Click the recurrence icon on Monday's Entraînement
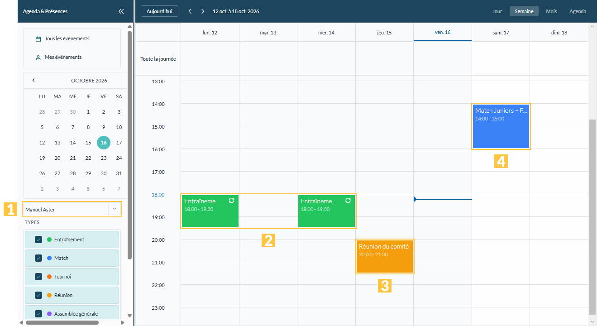 pos(232,200)
